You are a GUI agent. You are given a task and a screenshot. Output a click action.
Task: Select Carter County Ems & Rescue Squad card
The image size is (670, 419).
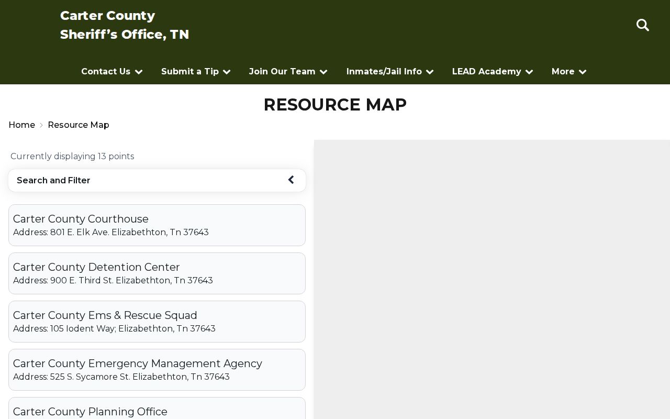click(157, 322)
